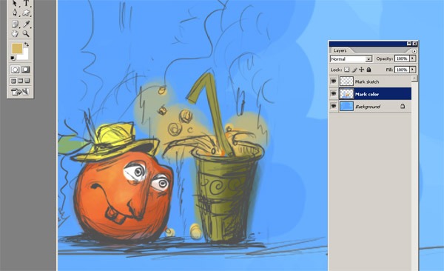The height and width of the screenshot is (271, 444).
Task: Open the Normal blend mode dropdown
Action: coord(351,59)
